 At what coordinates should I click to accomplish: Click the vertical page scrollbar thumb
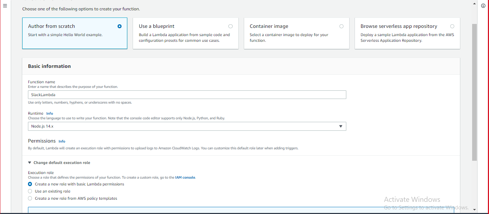[x=474, y=92]
